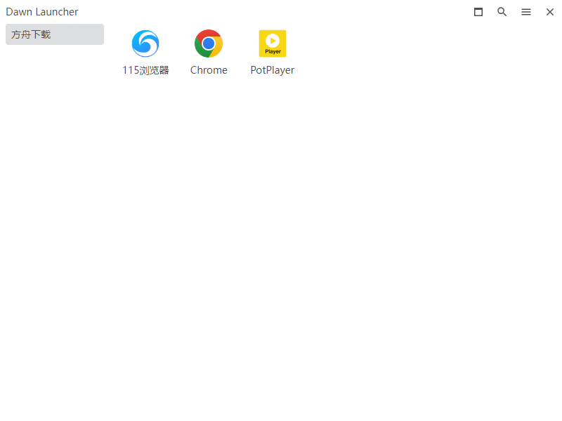The image size is (562, 421).
Task: Expand the triple-line menu options
Action: pos(525,12)
